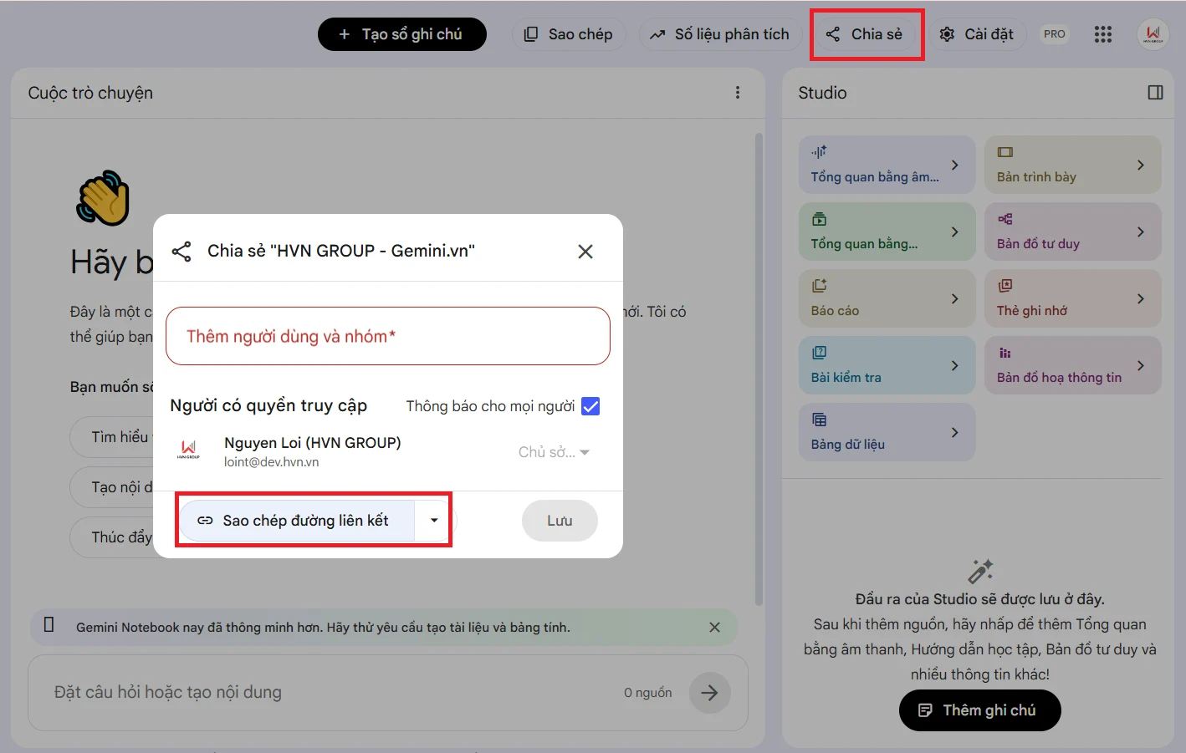1186x753 pixels.
Task: Click the Bài kiểm tra quiz icon
Action: (819, 353)
